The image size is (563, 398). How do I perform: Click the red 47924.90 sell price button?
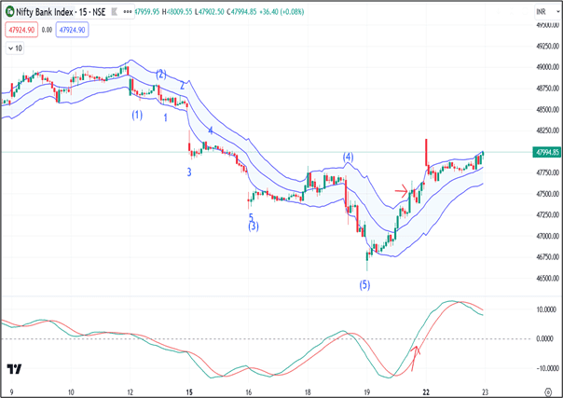click(x=21, y=30)
